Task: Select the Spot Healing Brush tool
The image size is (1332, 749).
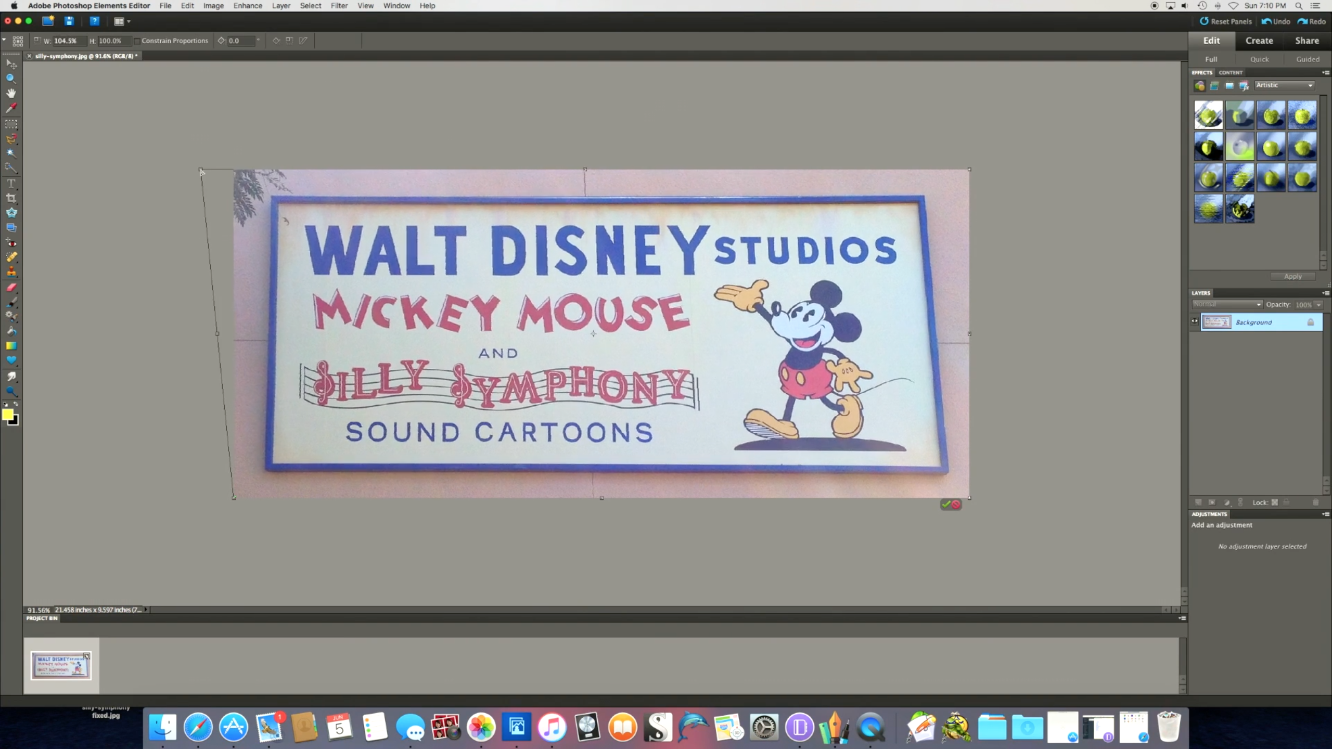Action: pyautogui.click(x=11, y=257)
